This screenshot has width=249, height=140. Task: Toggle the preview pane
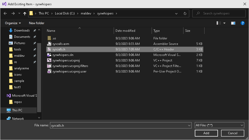[233, 23]
